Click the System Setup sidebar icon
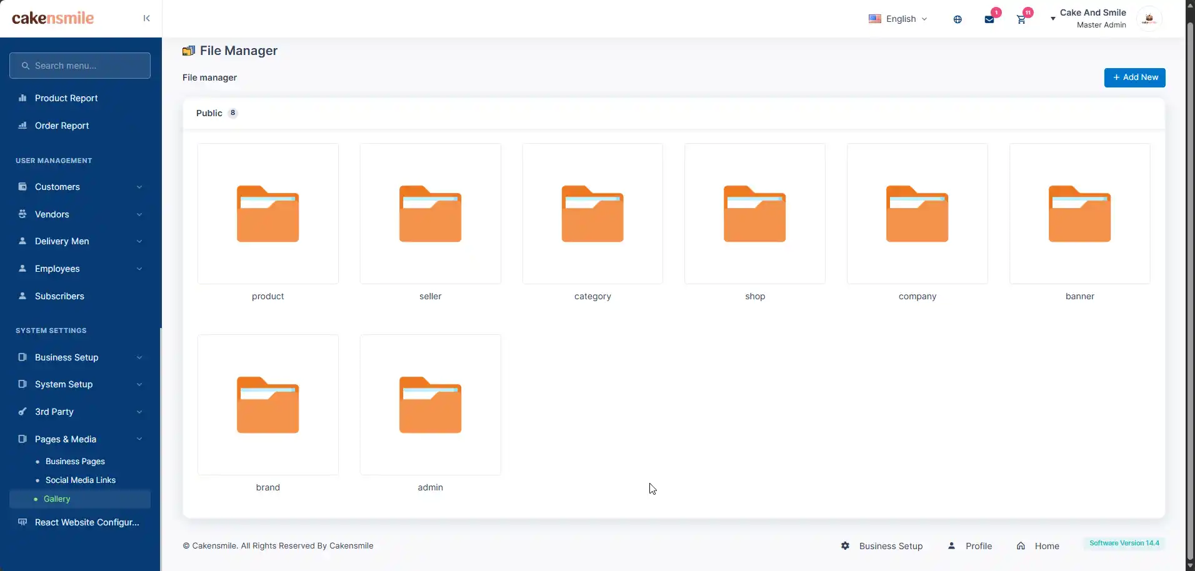Image resolution: width=1195 pixels, height=571 pixels. pyautogui.click(x=22, y=384)
